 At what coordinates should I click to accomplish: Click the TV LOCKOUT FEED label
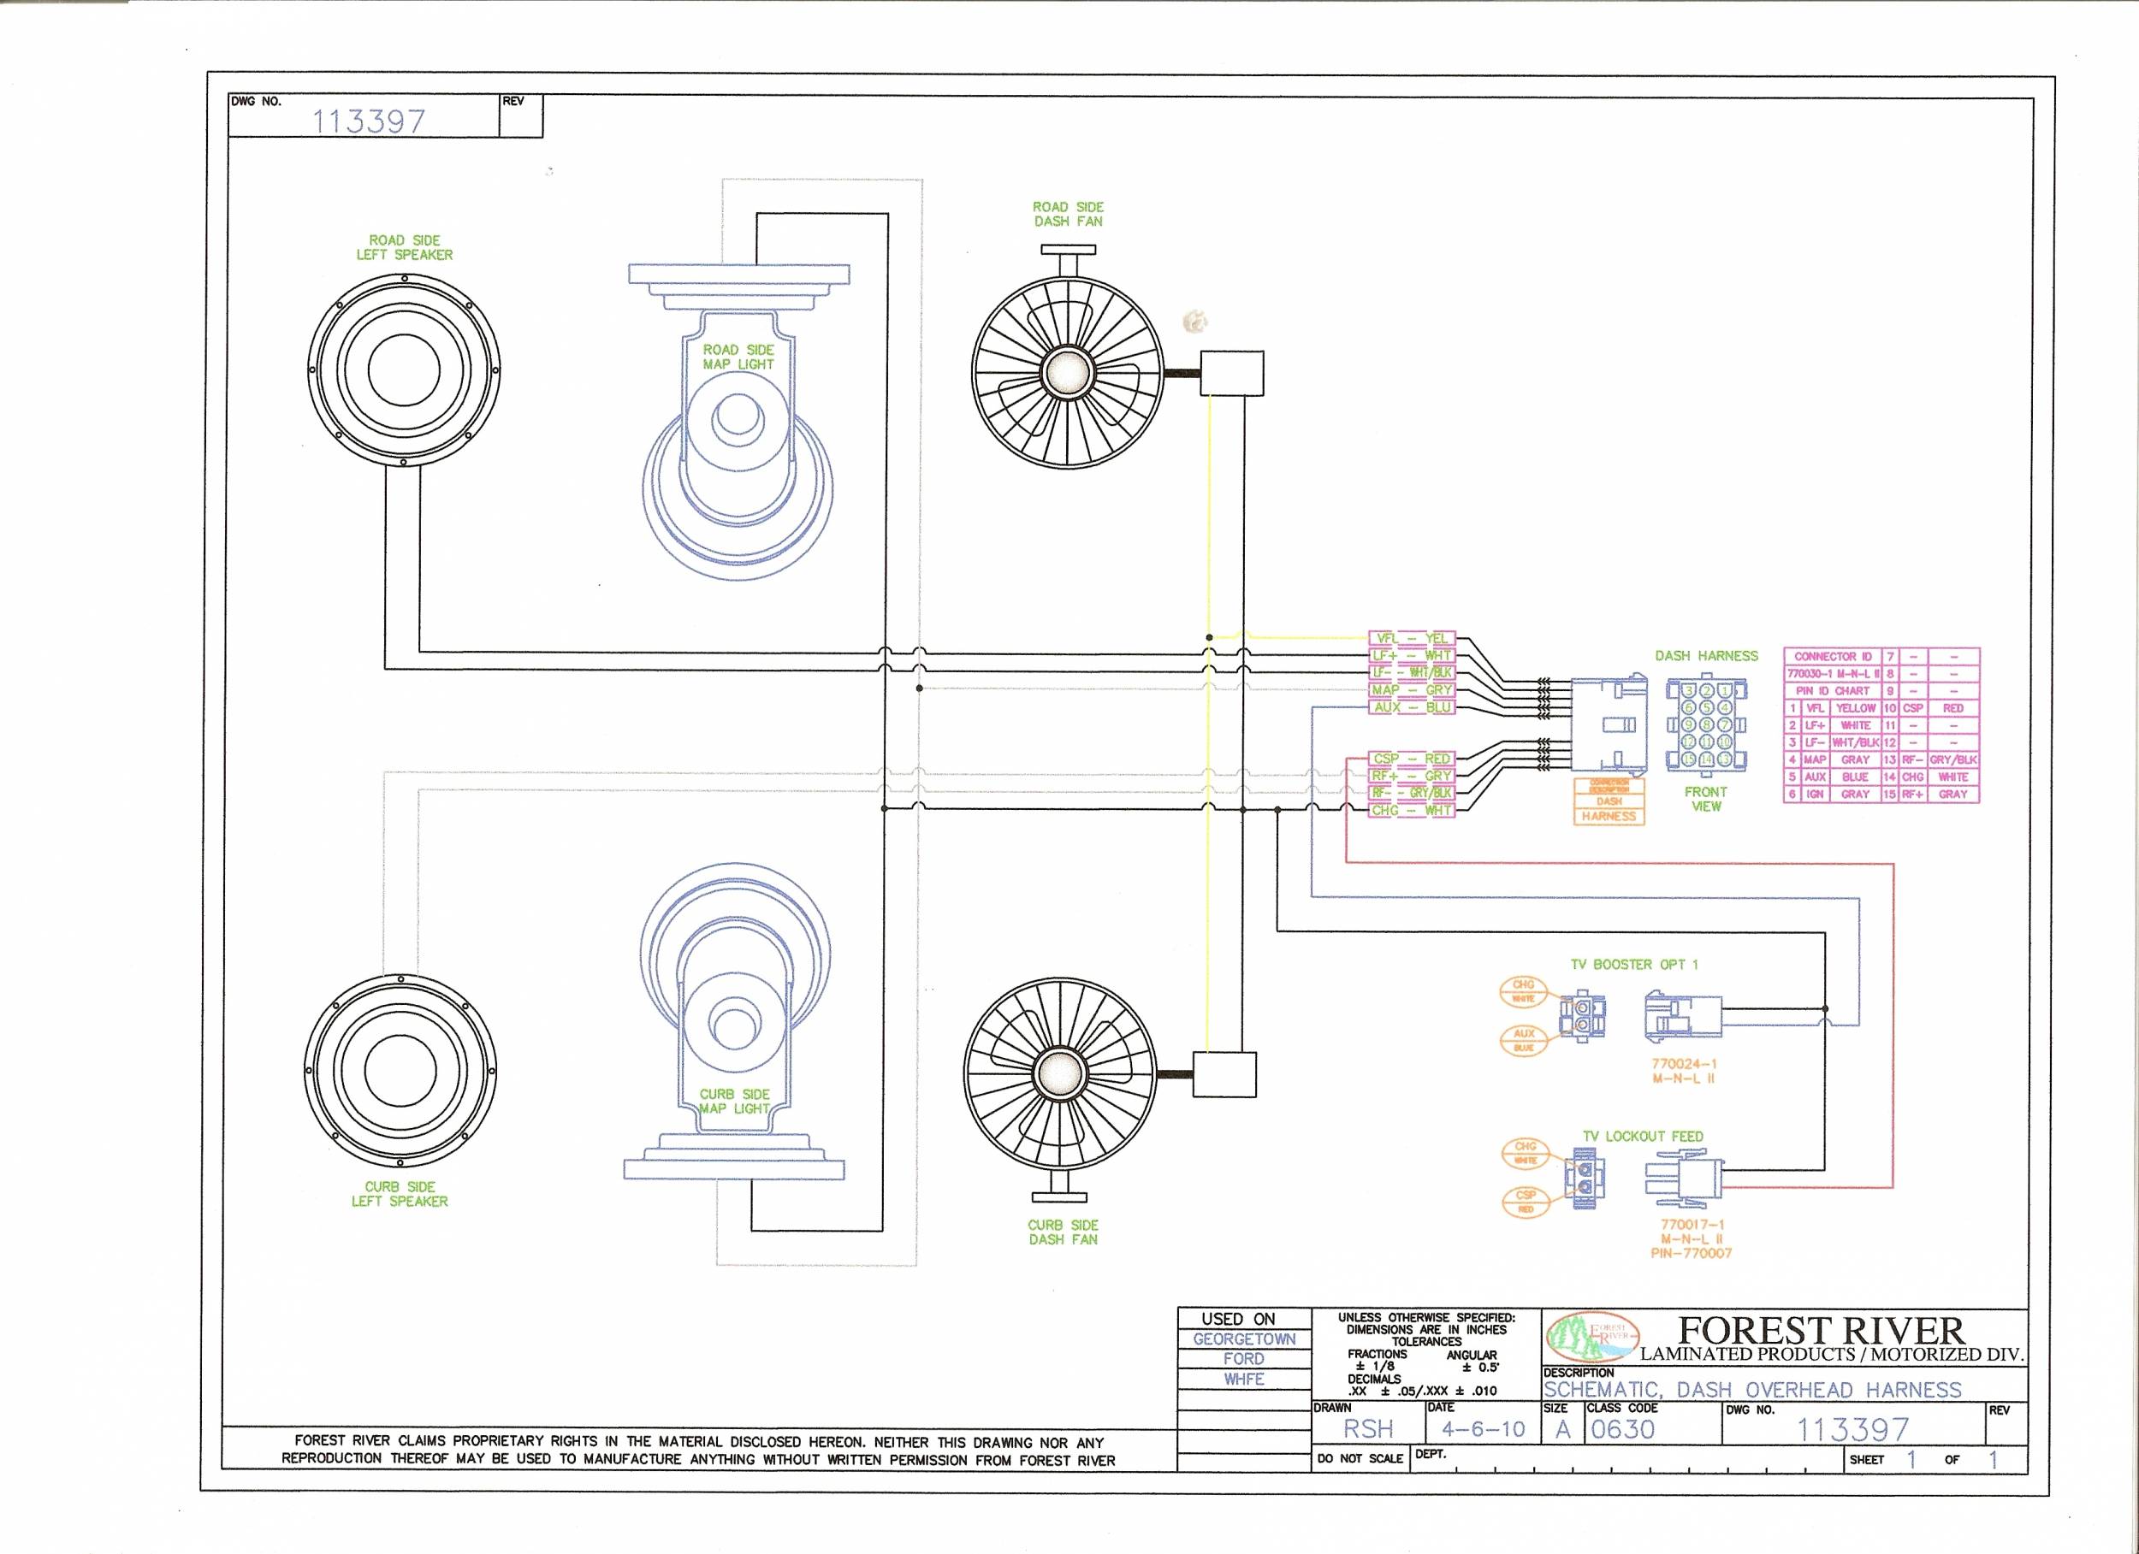[1643, 1137]
